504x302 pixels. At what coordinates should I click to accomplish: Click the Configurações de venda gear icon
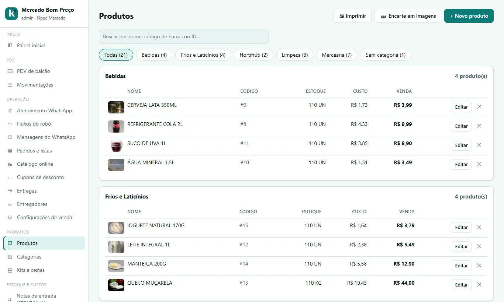coord(10,217)
